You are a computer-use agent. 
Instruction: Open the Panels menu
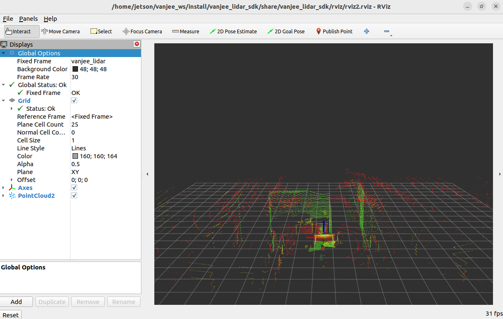point(28,19)
